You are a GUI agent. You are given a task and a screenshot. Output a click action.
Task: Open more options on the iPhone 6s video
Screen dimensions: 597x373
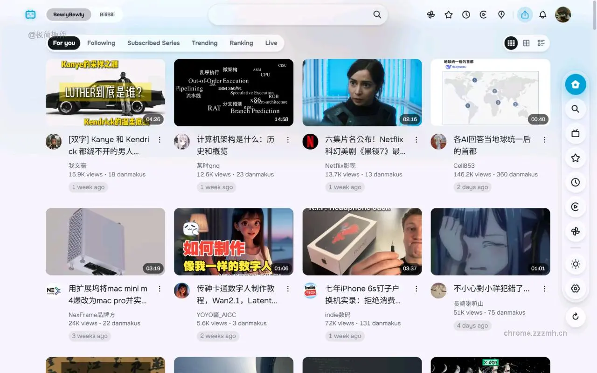click(x=416, y=288)
